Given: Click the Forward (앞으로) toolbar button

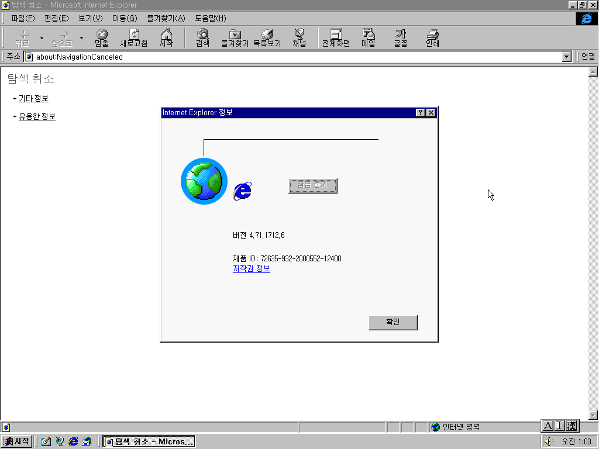Looking at the screenshot, I should [x=62, y=38].
